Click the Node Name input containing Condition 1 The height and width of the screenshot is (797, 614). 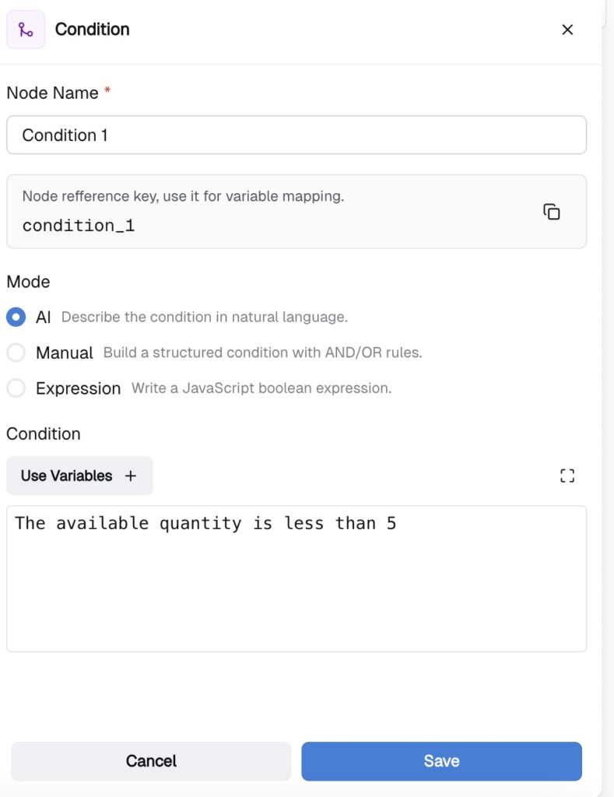[296, 135]
